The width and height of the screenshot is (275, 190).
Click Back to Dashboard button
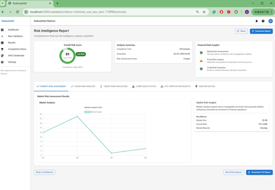coord(44,172)
